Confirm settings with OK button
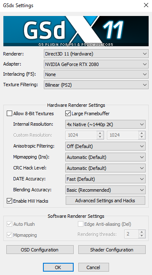The height and width of the screenshot is (275, 152). click(58, 267)
